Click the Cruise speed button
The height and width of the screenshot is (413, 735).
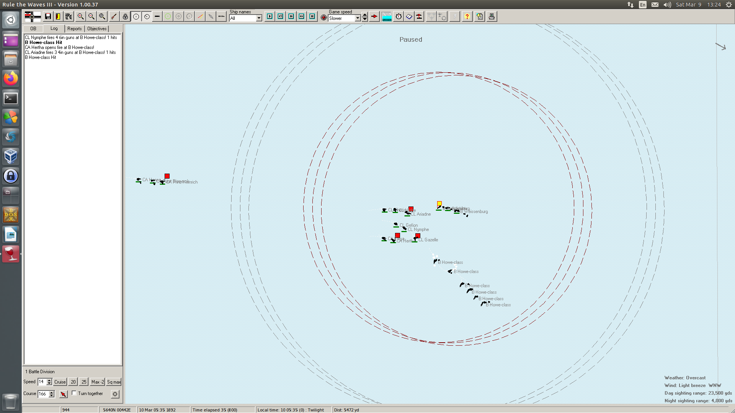60,382
